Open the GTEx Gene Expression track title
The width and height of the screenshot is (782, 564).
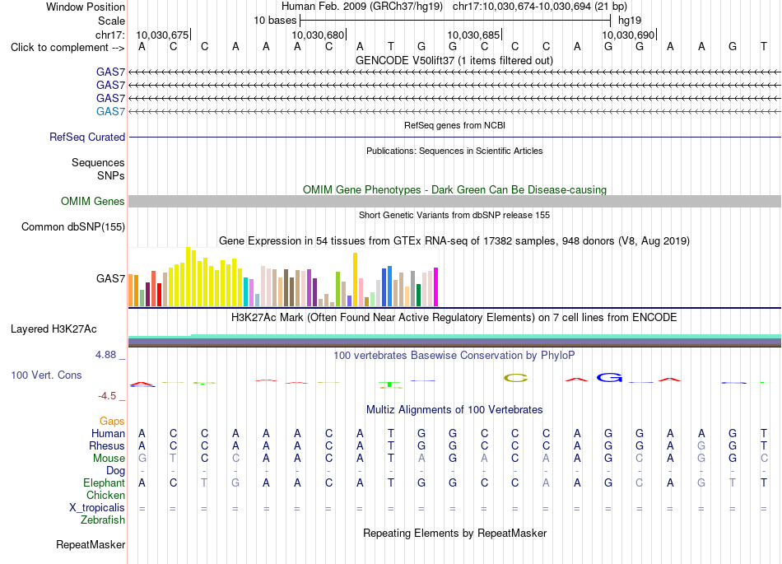click(x=454, y=241)
